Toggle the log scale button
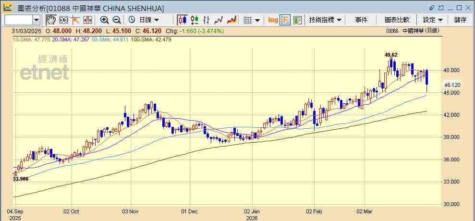This screenshot has width=475, height=221. (273, 20)
